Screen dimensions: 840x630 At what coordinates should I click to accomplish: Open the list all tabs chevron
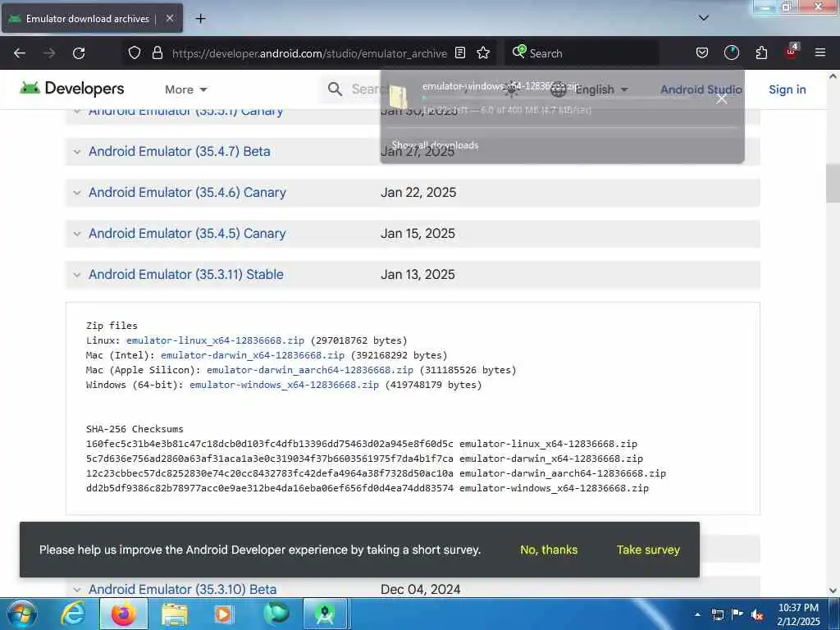point(704,18)
